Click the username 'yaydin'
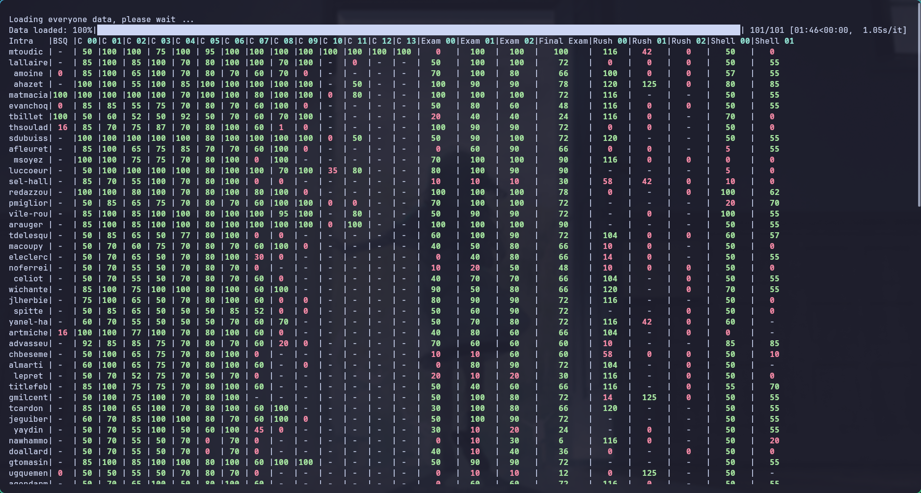 point(28,430)
